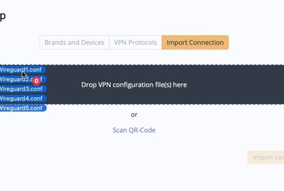Open the Scan QR-Code link
284x191 pixels.
[134, 130]
